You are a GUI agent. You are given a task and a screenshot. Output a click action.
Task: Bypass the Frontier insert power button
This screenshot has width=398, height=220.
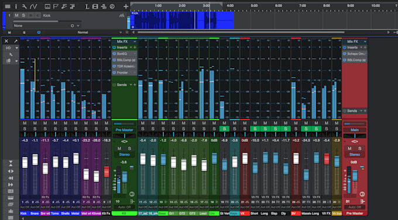pos(114,72)
